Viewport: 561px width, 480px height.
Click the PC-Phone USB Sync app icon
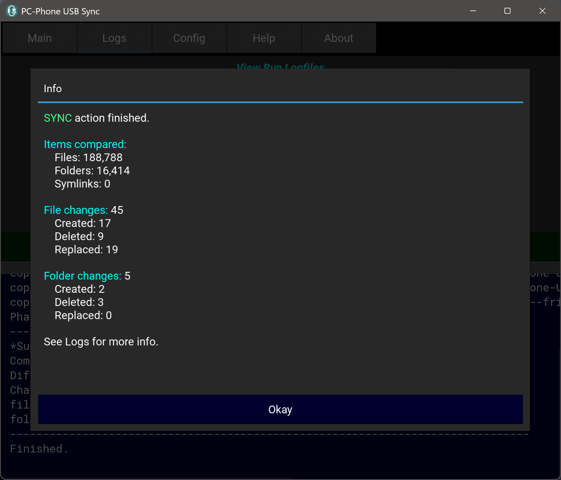click(12, 11)
